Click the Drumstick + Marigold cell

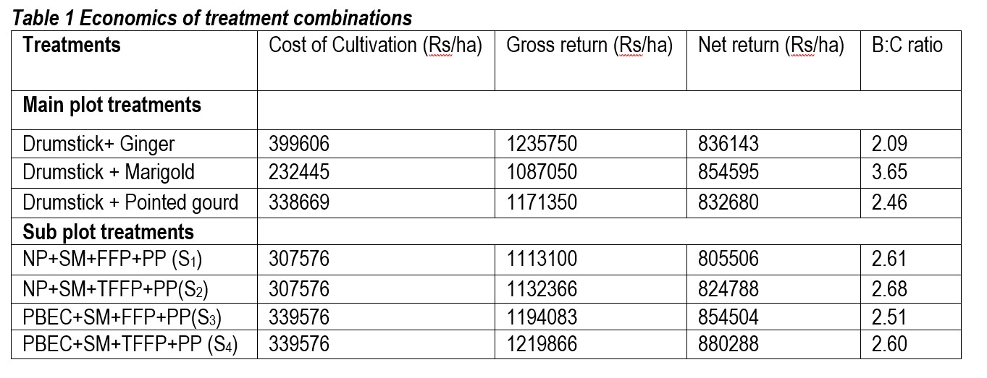[x=109, y=173]
